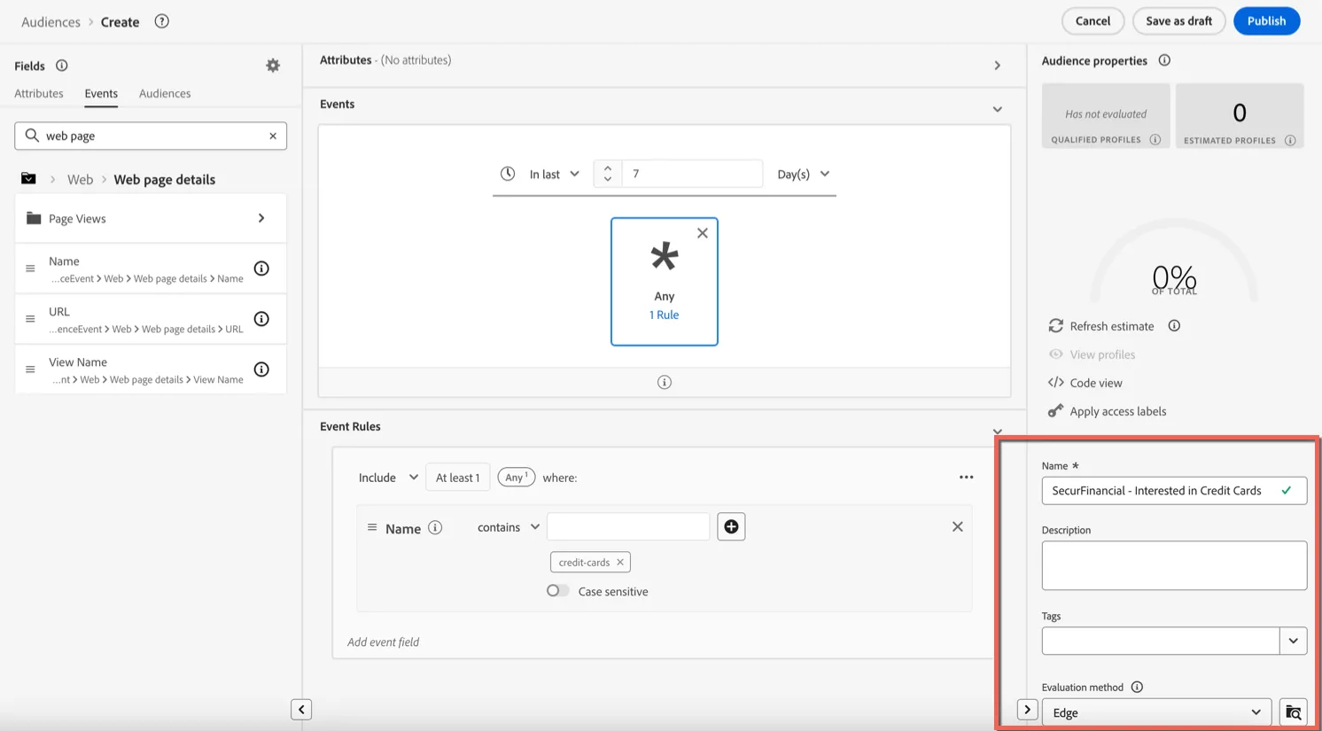Image resolution: width=1322 pixels, height=731 pixels.
Task: Click info icon next to Fields heading
Action: [x=62, y=66]
